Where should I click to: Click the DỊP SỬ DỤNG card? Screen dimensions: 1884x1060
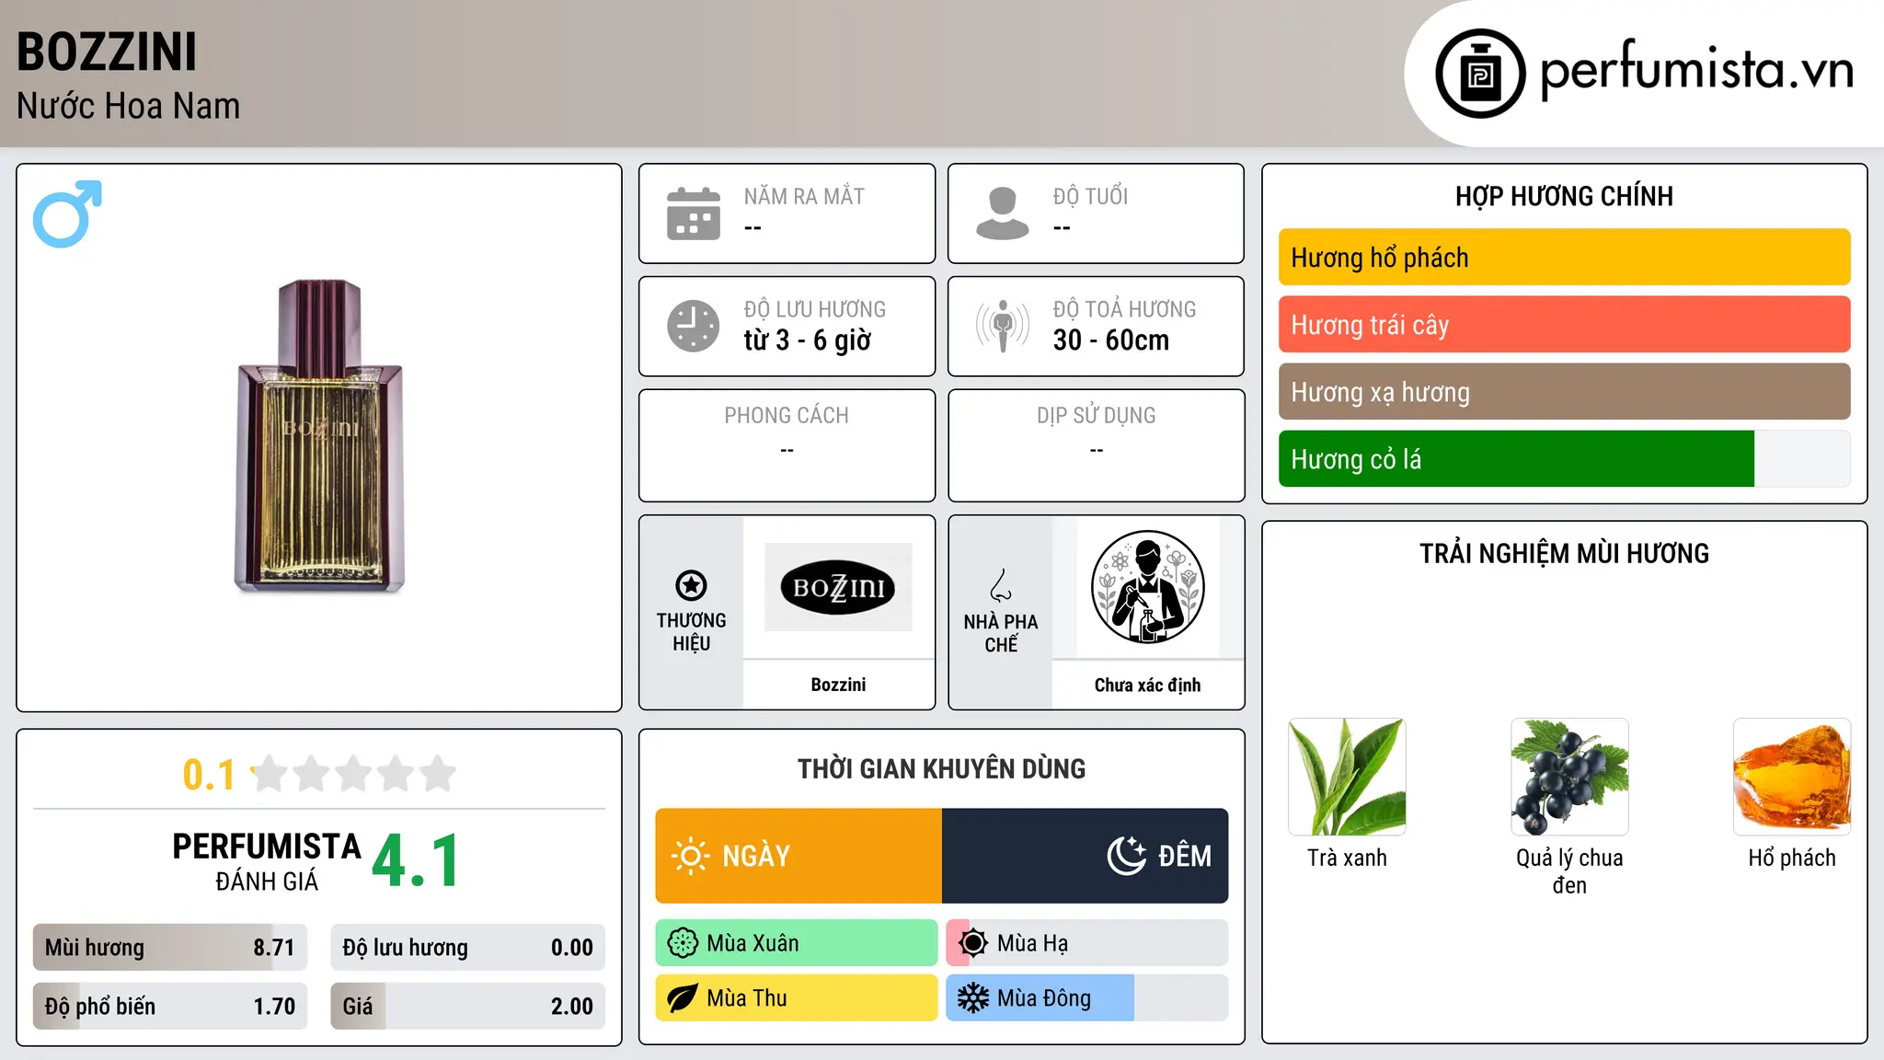(x=1096, y=445)
